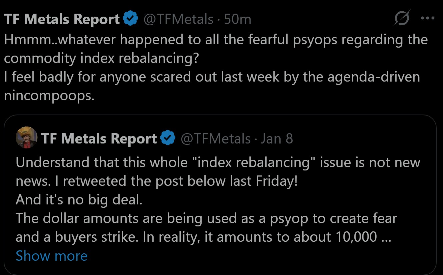The image size is (443, 275).
Task: Open the tweet via the 50m timestamp
Action: coord(238,19)
